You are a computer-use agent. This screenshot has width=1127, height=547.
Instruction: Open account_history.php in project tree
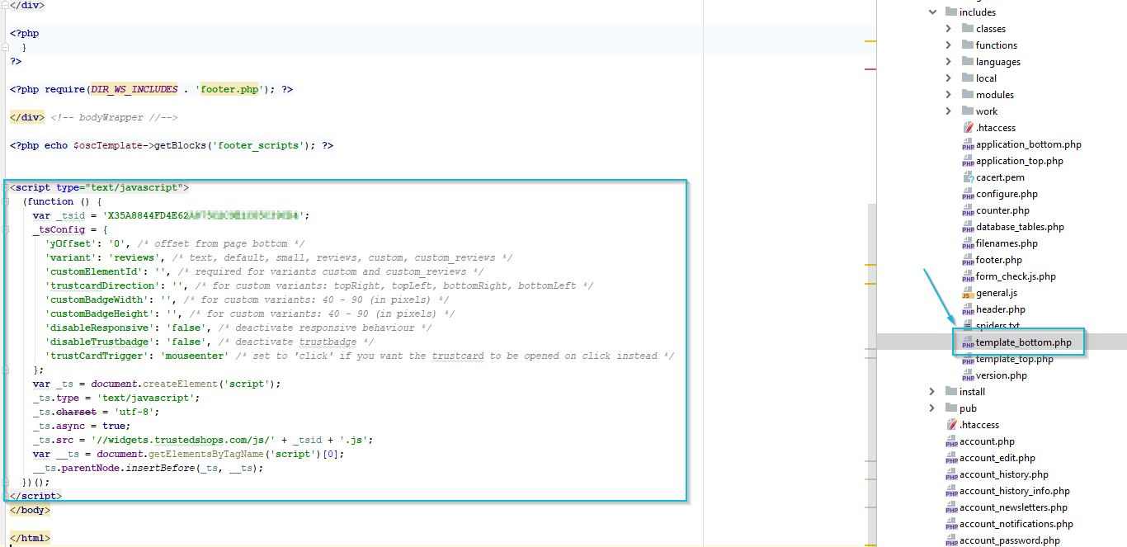click(1004, 474)
